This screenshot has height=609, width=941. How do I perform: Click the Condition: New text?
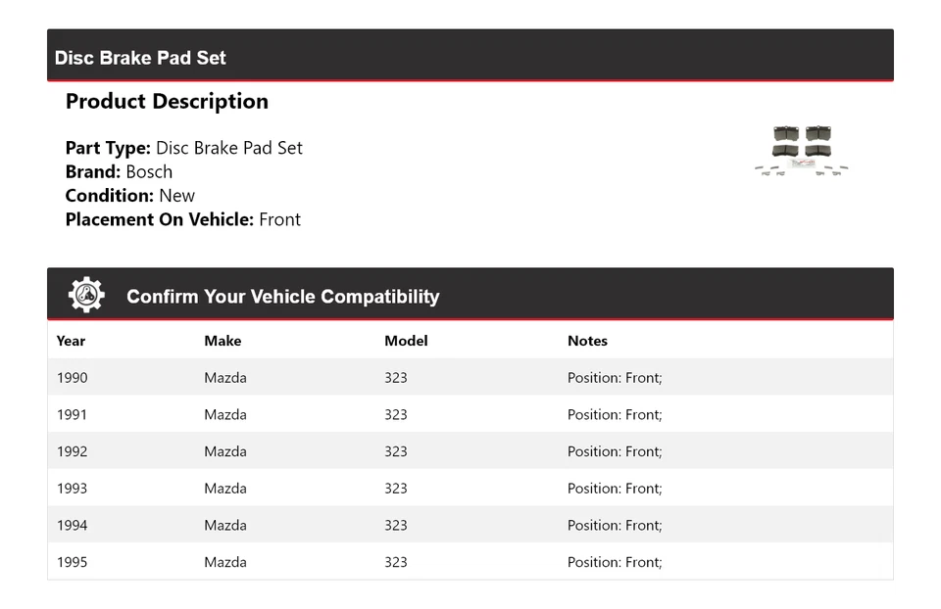129,196
